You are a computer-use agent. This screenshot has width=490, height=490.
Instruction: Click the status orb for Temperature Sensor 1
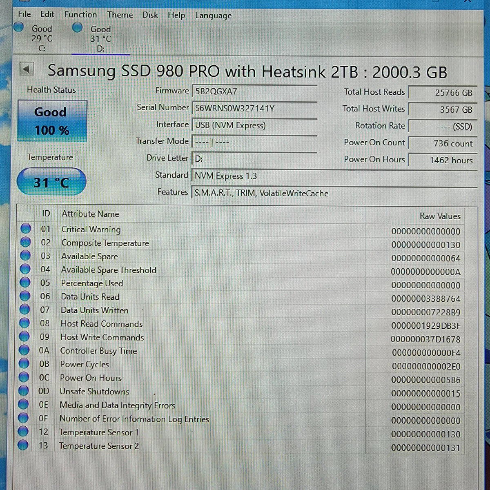[x=23, y=431]
